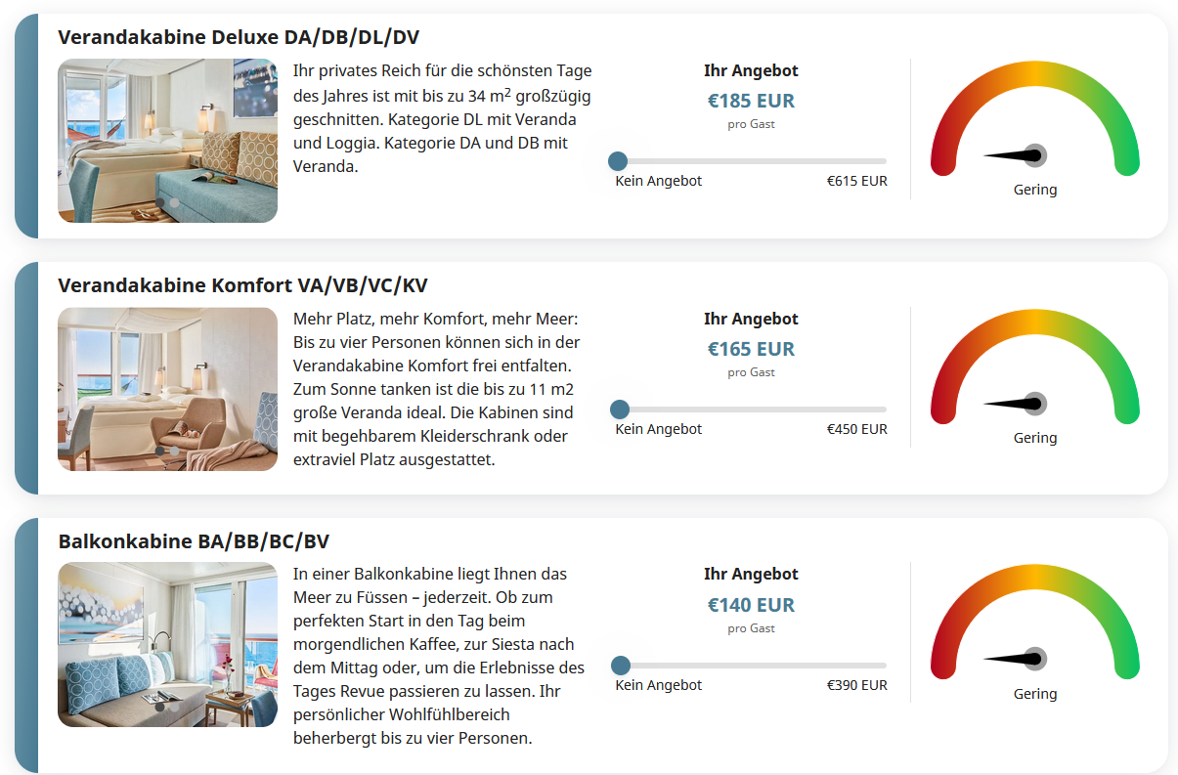Click the Verandakabine Deluxe slider handle
1178x775 pixels.
pyautogui.click(x=618, y=161)
